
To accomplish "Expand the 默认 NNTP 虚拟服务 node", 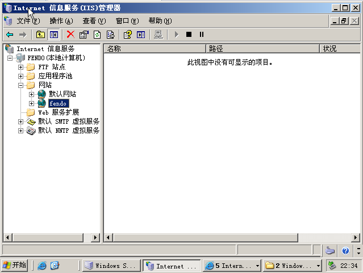I will pos(20,131).
